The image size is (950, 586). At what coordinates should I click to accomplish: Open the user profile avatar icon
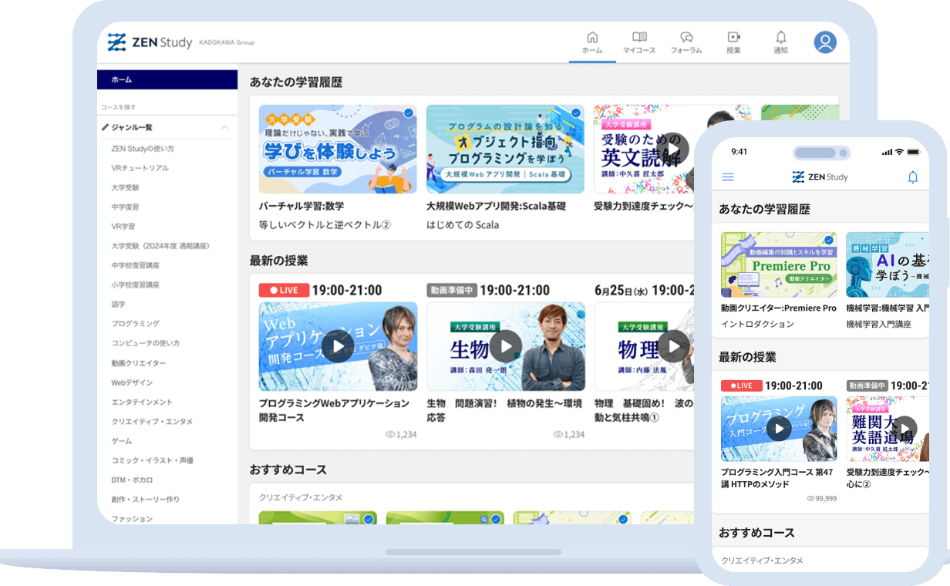pos(825,42)
